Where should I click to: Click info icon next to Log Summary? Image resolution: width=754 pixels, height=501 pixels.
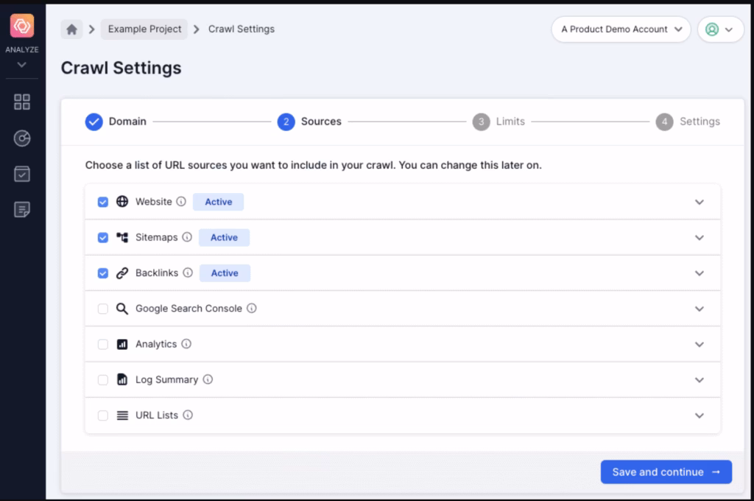point(208,380)
